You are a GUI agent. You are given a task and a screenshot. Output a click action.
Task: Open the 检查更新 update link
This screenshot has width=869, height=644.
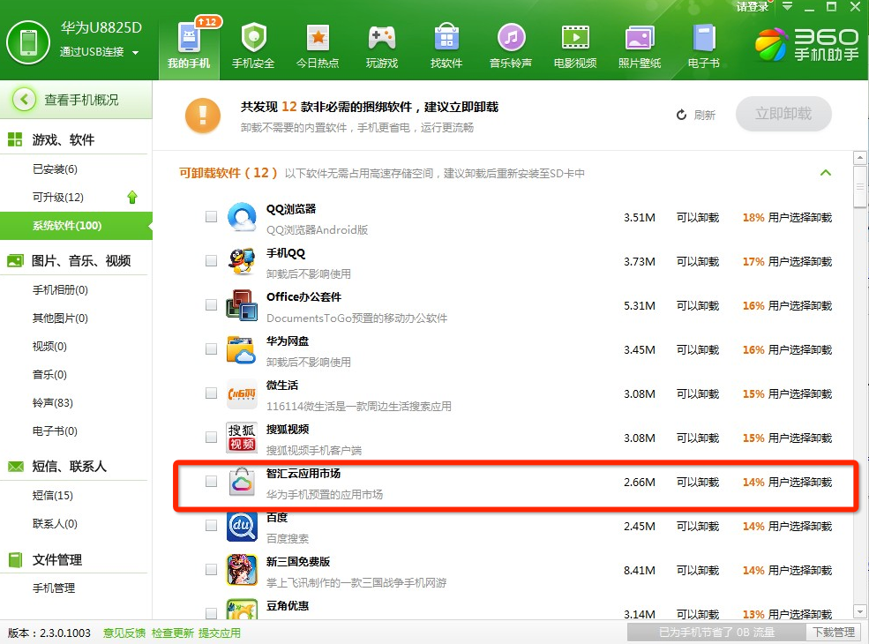click(x=173, y=633)
